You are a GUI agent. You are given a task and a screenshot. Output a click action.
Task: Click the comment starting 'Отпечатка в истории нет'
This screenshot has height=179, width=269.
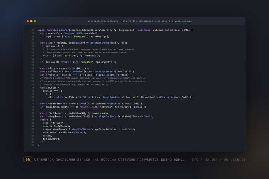click(89, 49)
